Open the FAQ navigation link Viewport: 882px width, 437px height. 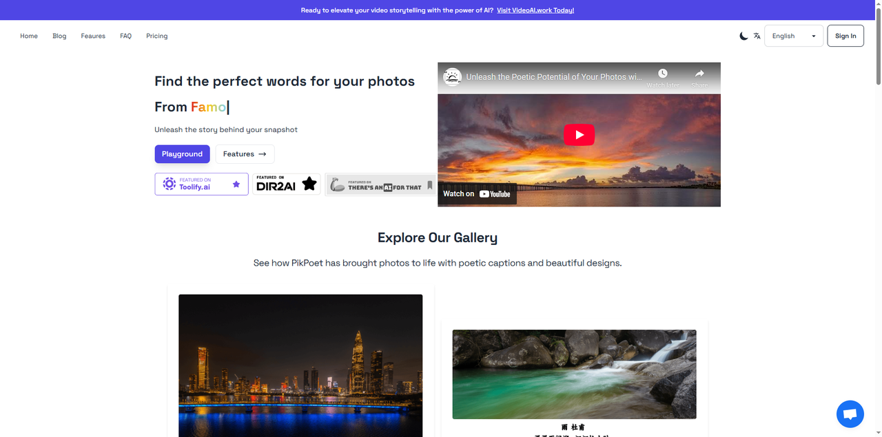(125, 36)
